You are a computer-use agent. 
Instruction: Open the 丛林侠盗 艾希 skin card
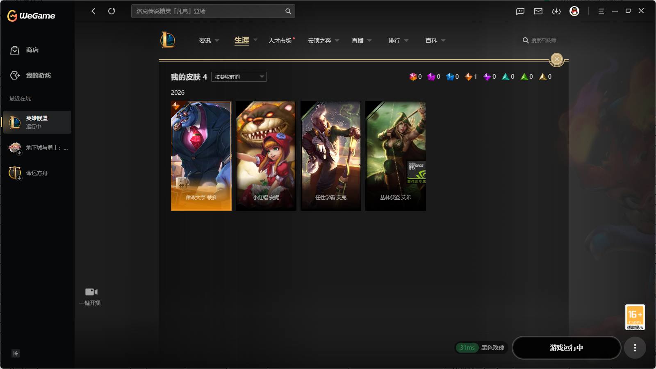[x=396, y=156]
